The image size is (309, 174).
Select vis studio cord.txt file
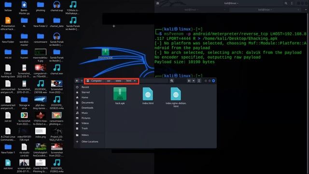24,150
